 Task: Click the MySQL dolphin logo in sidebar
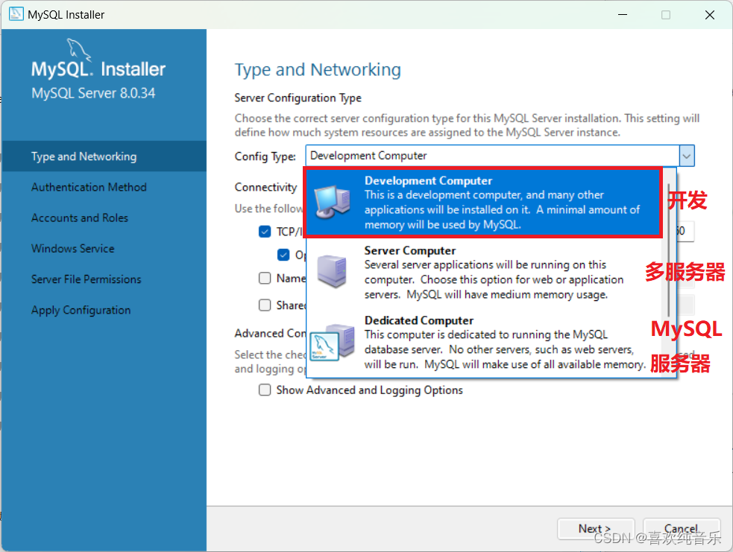[x=78, y=50]
